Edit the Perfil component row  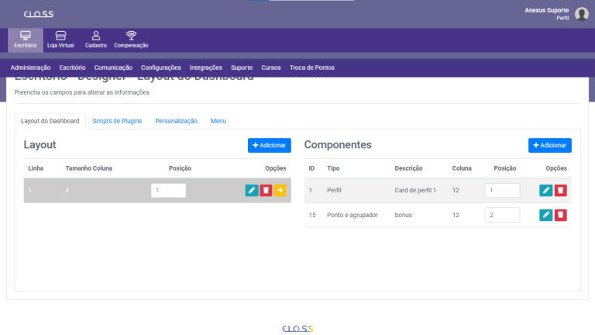pos(546,190)
